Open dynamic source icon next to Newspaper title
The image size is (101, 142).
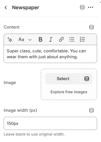point(82,7)
